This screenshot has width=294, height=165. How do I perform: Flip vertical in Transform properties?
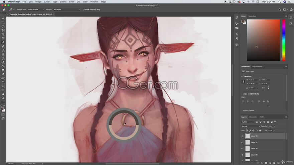[x=268, y=88]
